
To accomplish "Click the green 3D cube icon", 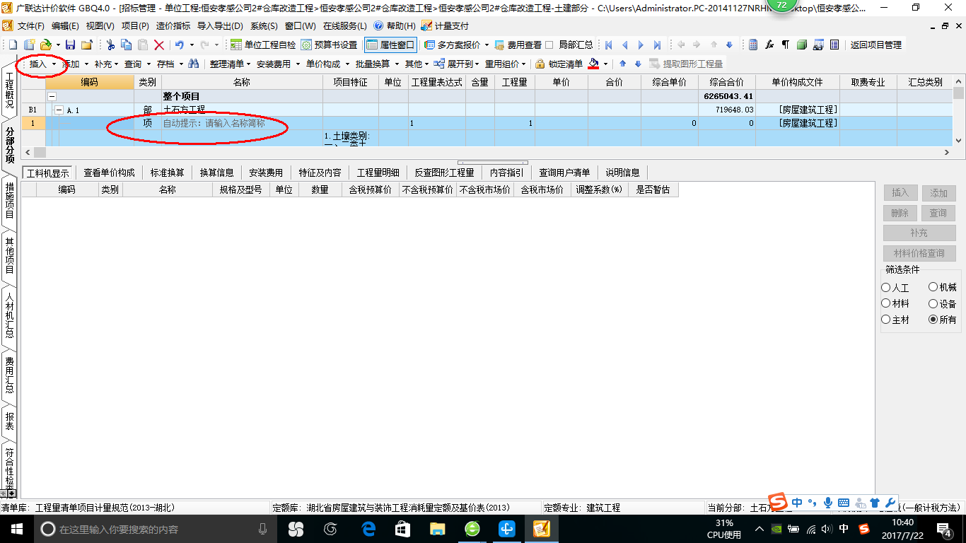I will pos(802,45).
